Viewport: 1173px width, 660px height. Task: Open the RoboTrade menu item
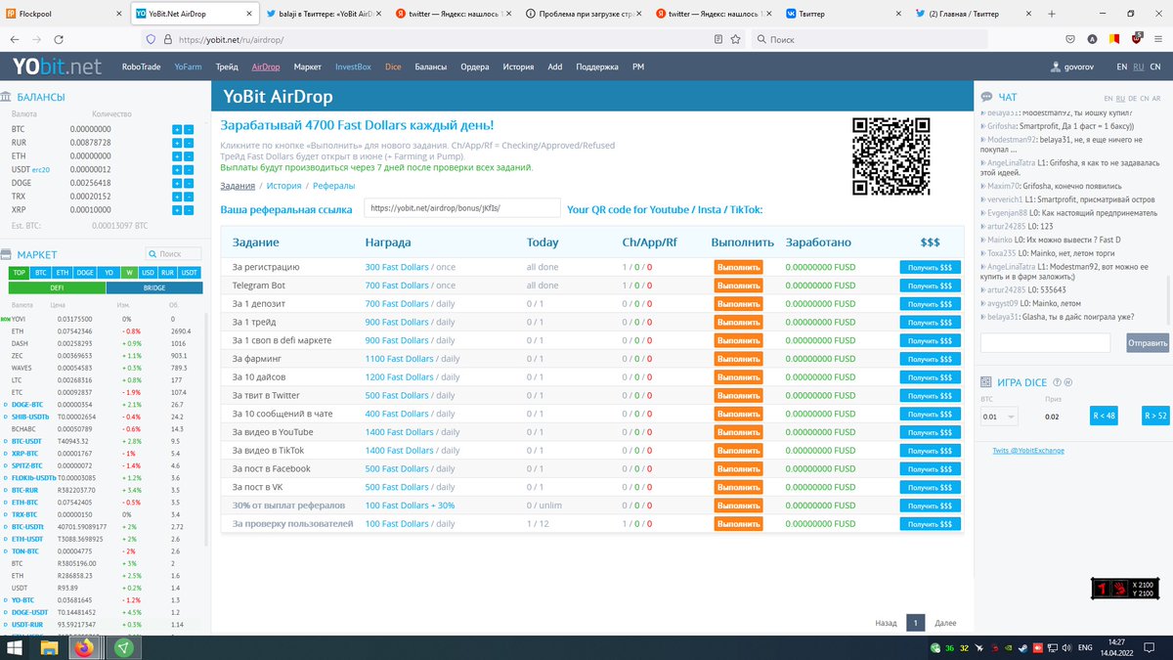(141, 67)
